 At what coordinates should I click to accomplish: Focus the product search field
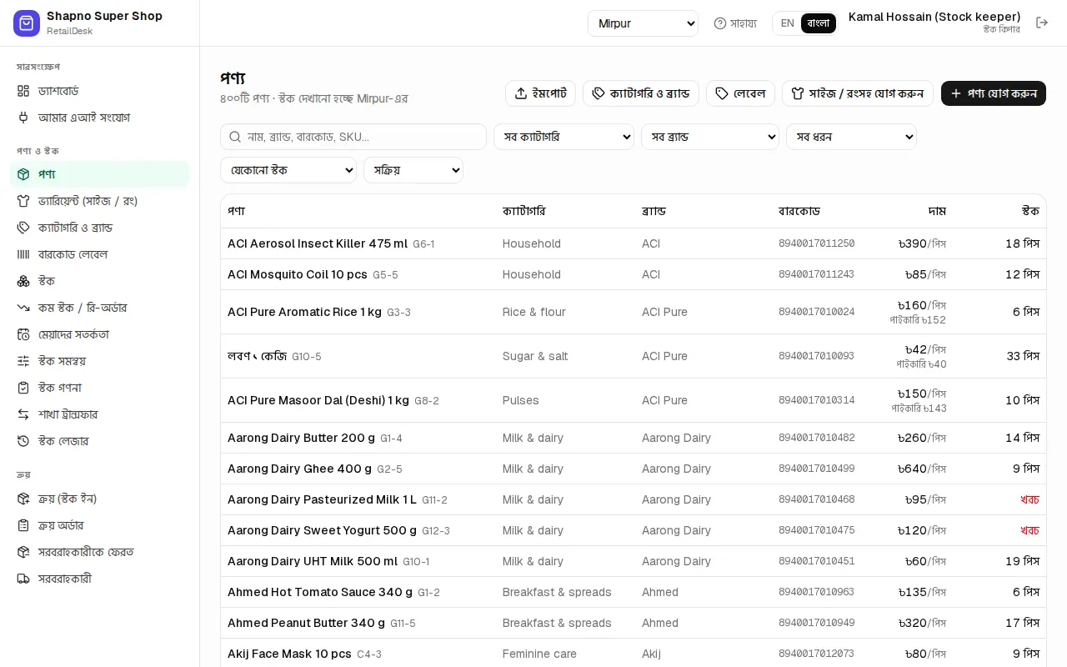[x=353, y=137]
